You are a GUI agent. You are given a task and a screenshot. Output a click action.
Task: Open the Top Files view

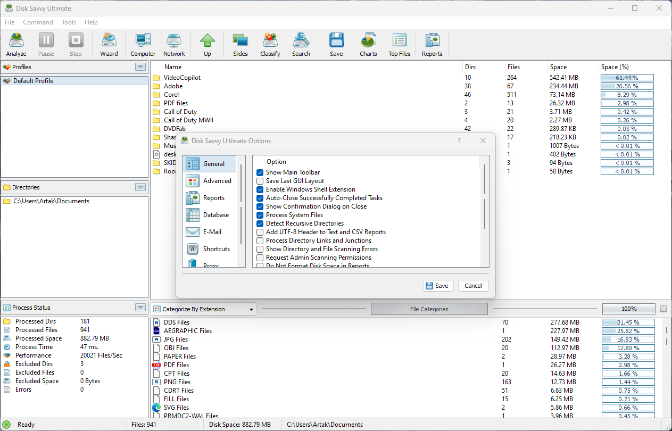pos(399,44)
